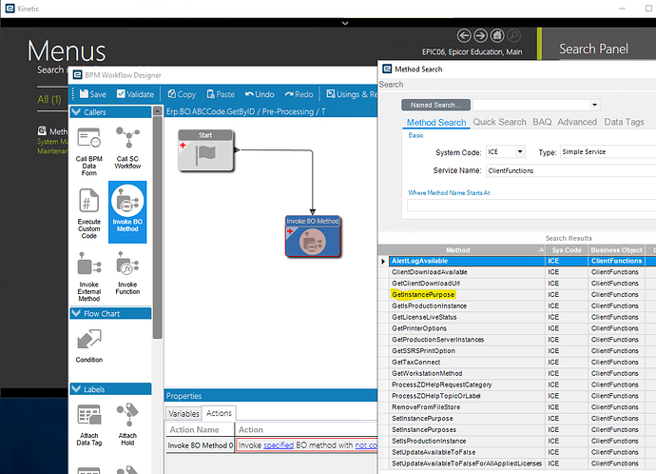Select the GetIsProductionInstance method row

point(517,306)
